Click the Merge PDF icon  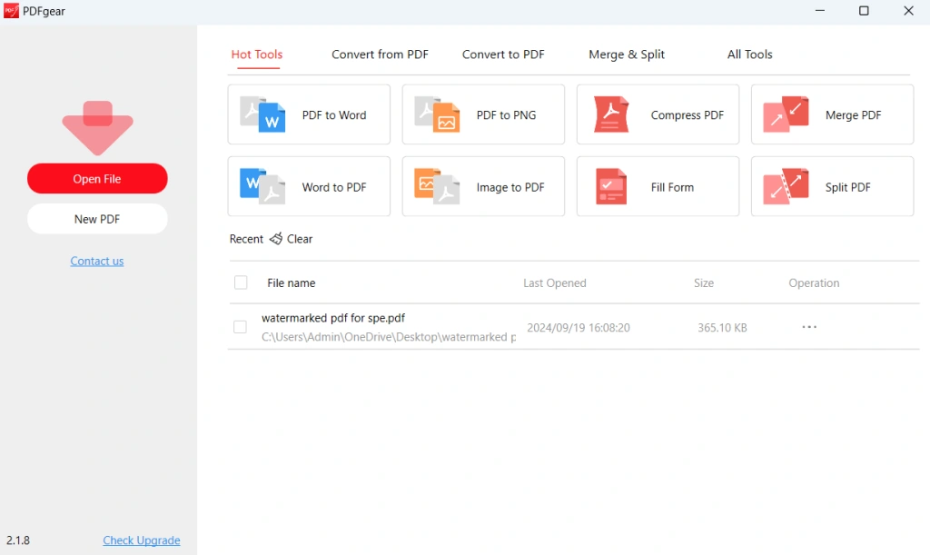[786, 114]
